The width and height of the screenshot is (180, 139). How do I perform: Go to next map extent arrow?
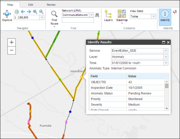point(29,12)
